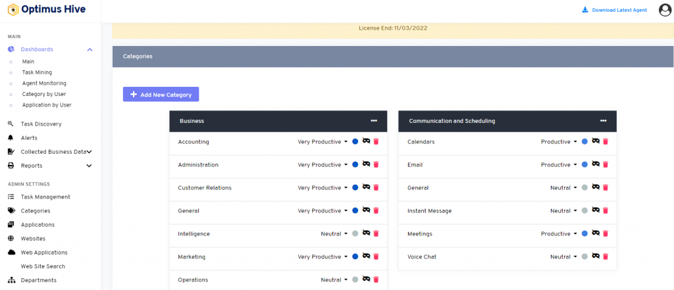The height and width of the screenshot is (290, 674).
Task: Delete the Voice Chat category row
Action: (x=606, y=256)
